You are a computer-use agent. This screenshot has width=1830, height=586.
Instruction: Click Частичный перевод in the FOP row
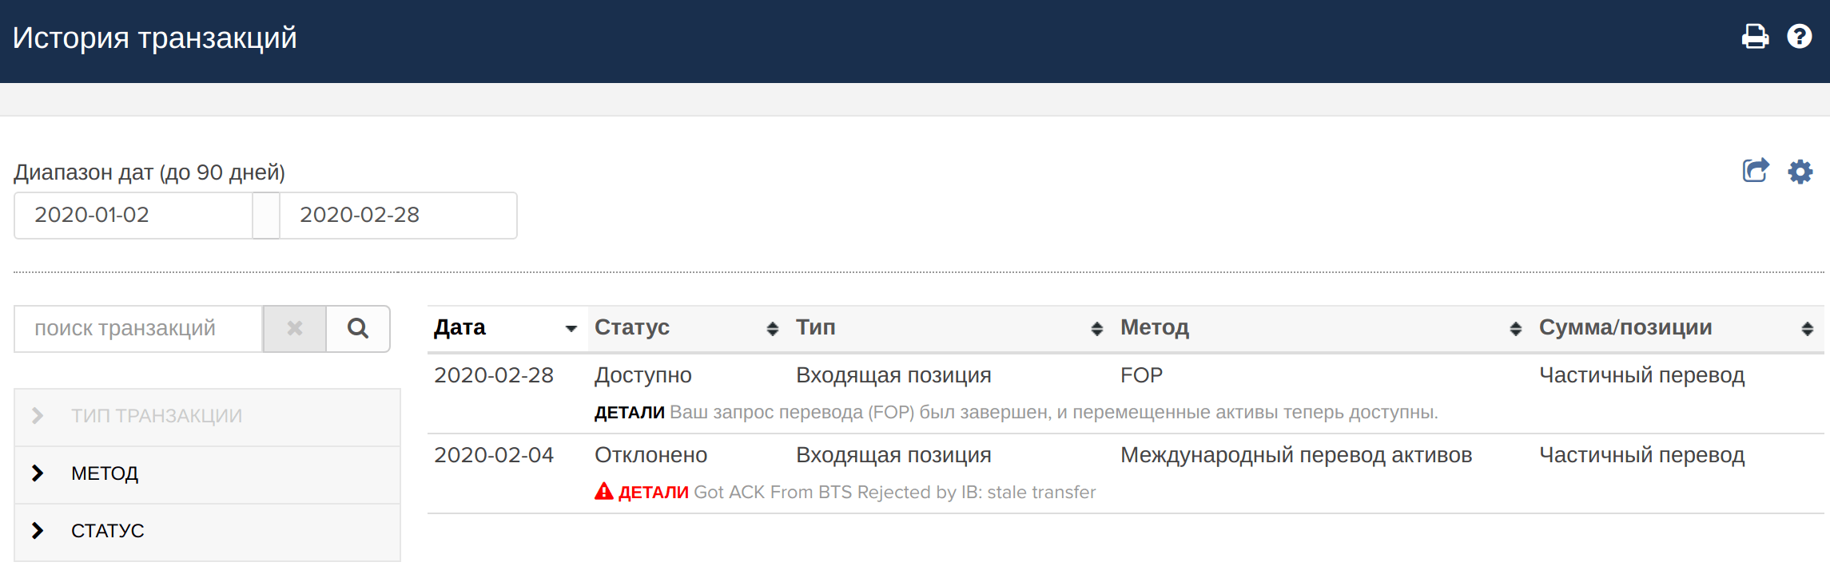1641,375
